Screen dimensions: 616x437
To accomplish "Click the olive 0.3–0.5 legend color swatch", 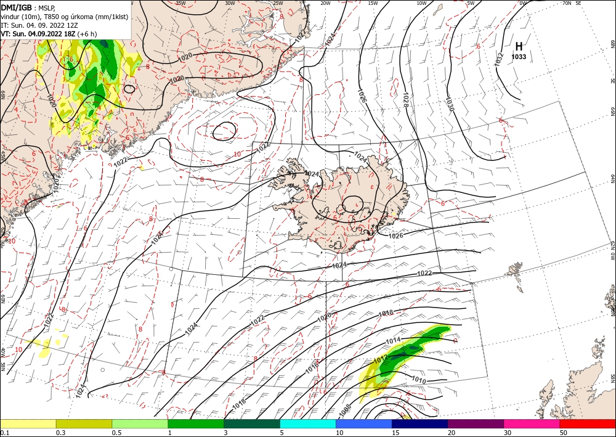I will [84, 423].
